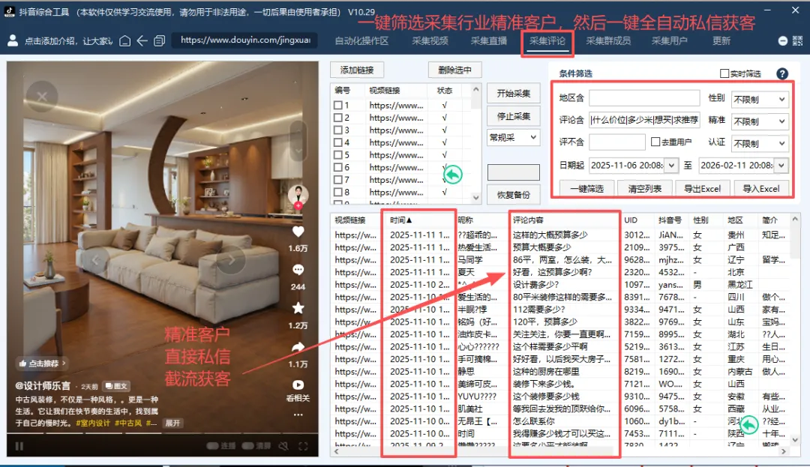This screenshot has height=467, width=810.
Task: Open the help question mark icon near 实时筛选
Action: coord(781,73)
